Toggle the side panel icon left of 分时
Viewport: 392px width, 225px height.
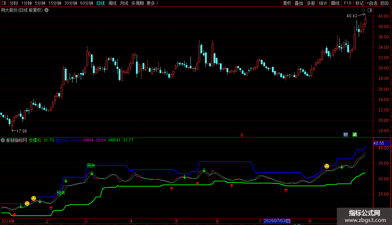[x=4, y=3]
